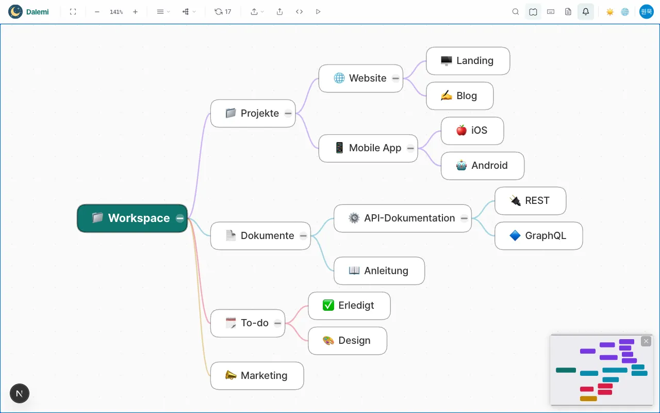660x413 pixels.
Task: Collapse the Projekte branch
Action: tap(288, 114)
